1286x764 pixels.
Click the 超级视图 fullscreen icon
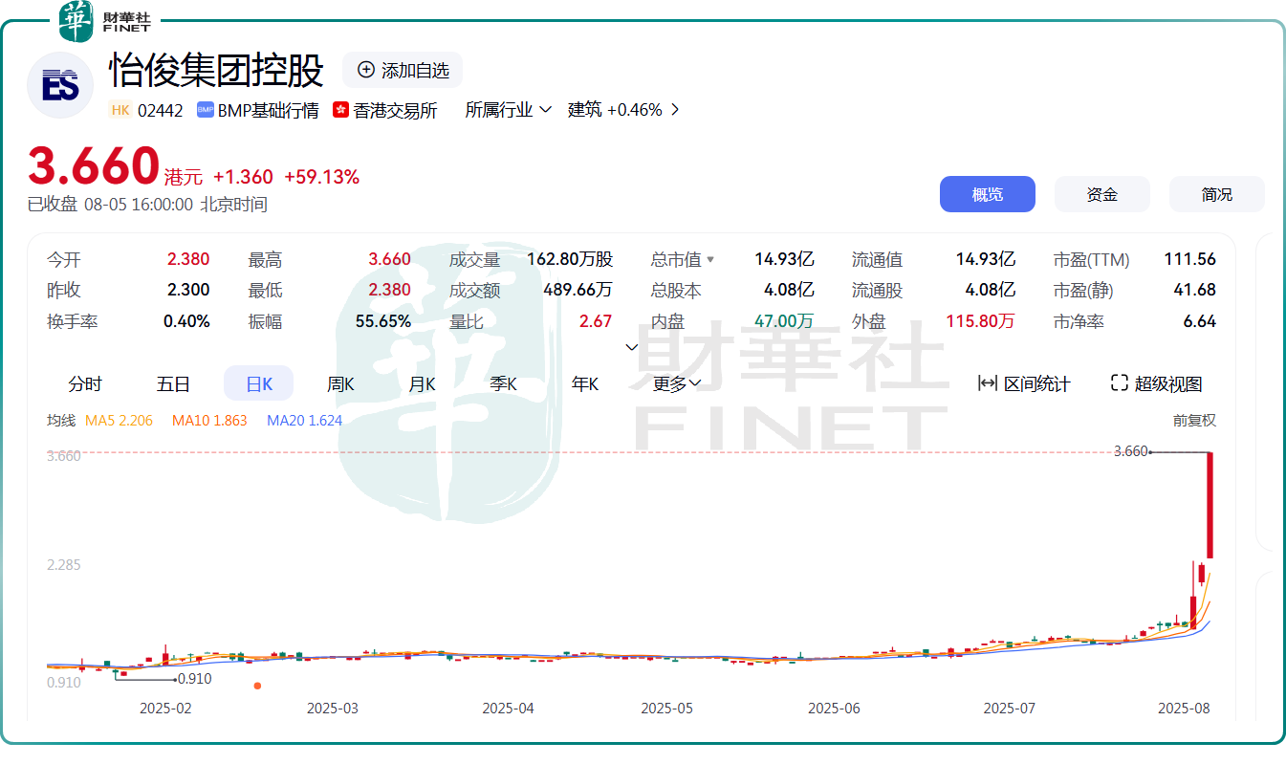(x=1119, y=383)
